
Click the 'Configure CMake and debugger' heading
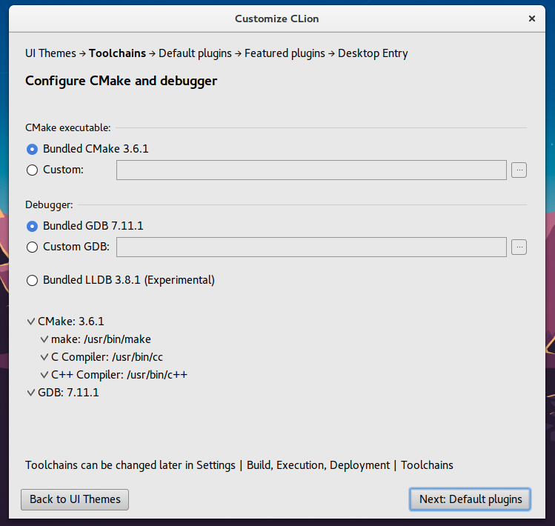(x=121, y=81)
